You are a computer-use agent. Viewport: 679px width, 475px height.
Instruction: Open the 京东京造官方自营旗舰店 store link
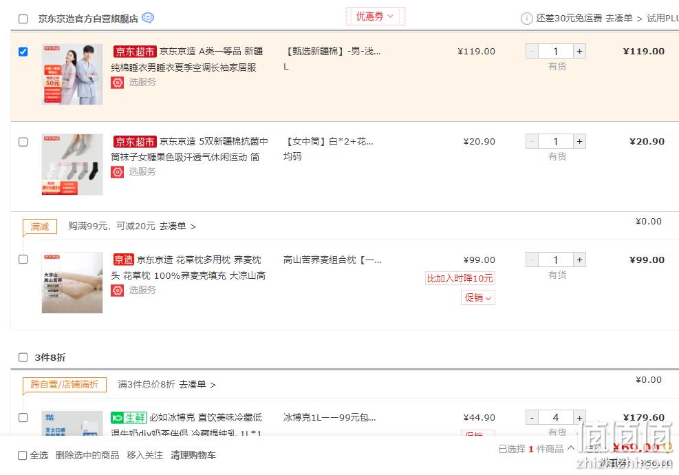(88, 19)
